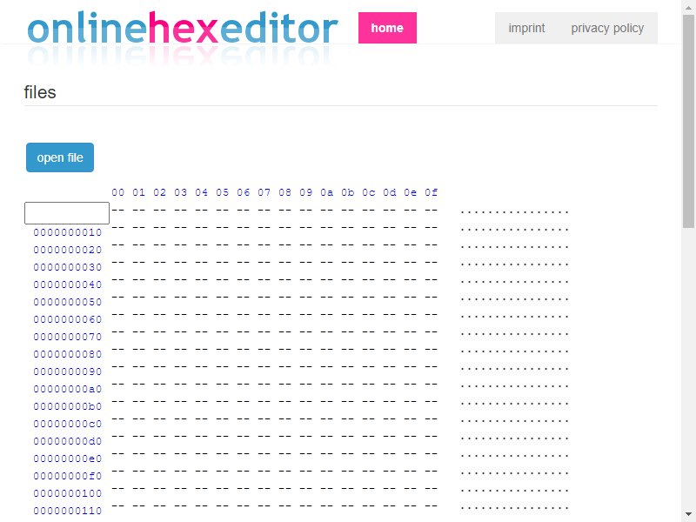This screenshot has height=522, width=696.
Task: Select row offset 0000000090
Action: coord(68,371)
